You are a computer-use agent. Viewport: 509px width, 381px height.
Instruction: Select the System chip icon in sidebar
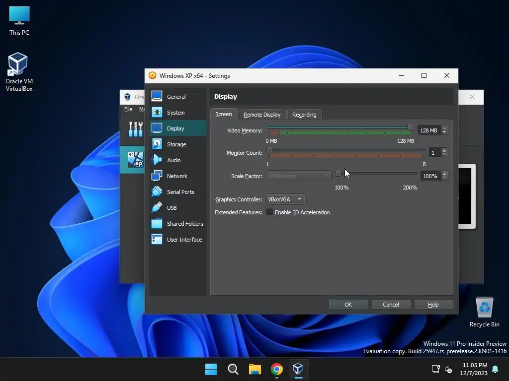click(157, 112)
